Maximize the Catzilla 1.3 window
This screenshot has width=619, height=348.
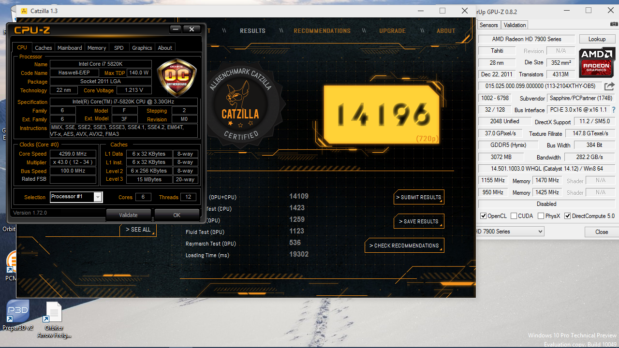point(442,11)
